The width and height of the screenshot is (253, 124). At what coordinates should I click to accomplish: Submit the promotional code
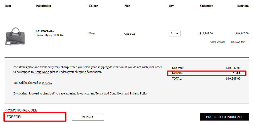88,117
